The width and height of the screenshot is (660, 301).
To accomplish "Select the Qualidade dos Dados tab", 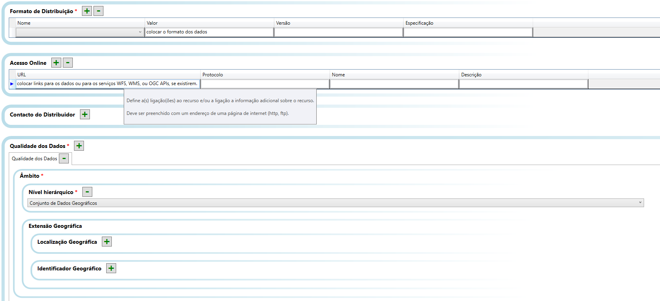I will [34, 159].
